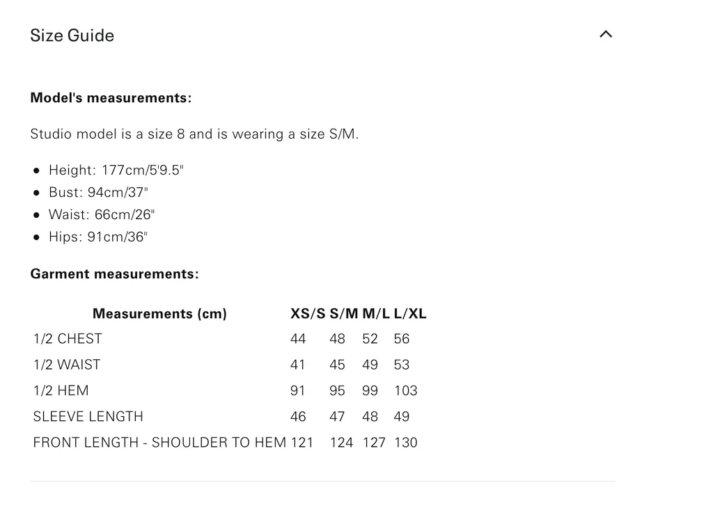
Task: Select the Bust 94cm bullet item
Action: pyautogui.click(x=98, y=192)
